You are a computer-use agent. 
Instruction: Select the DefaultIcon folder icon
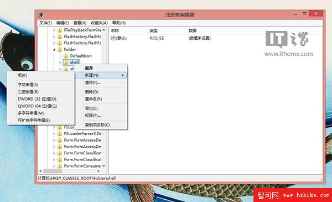66,56
